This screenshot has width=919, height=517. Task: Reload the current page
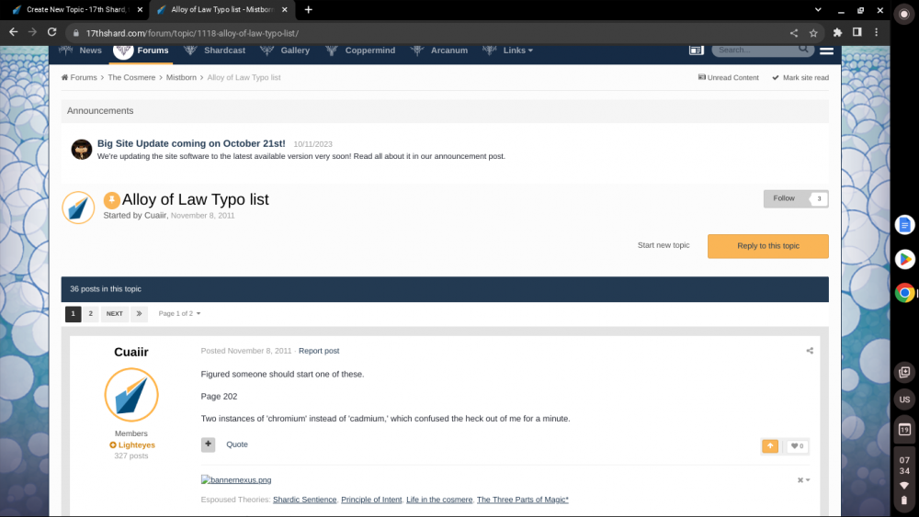click(x=52, y=32)
